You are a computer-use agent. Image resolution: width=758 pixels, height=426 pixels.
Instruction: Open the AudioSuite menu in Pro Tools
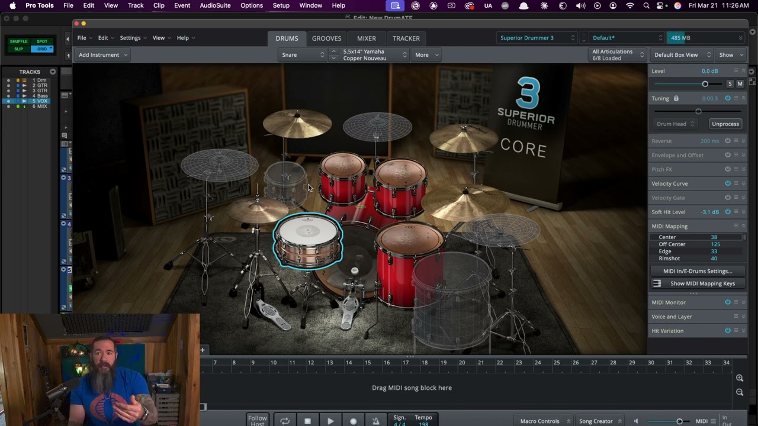[215, 5]
